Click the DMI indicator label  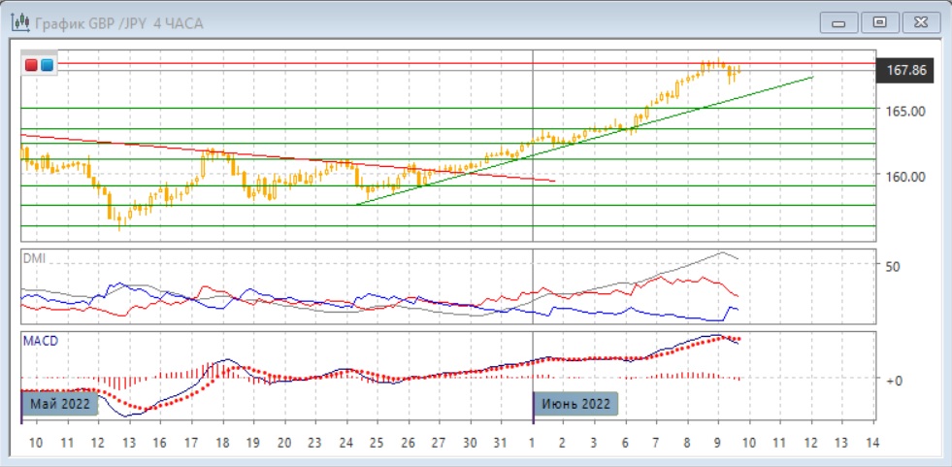click(35, 258)
